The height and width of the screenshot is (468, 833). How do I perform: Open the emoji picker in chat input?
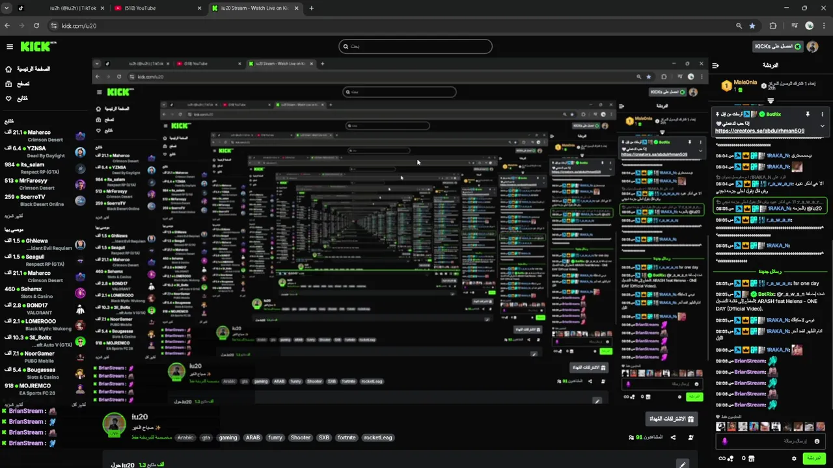[x=817, y=441]
